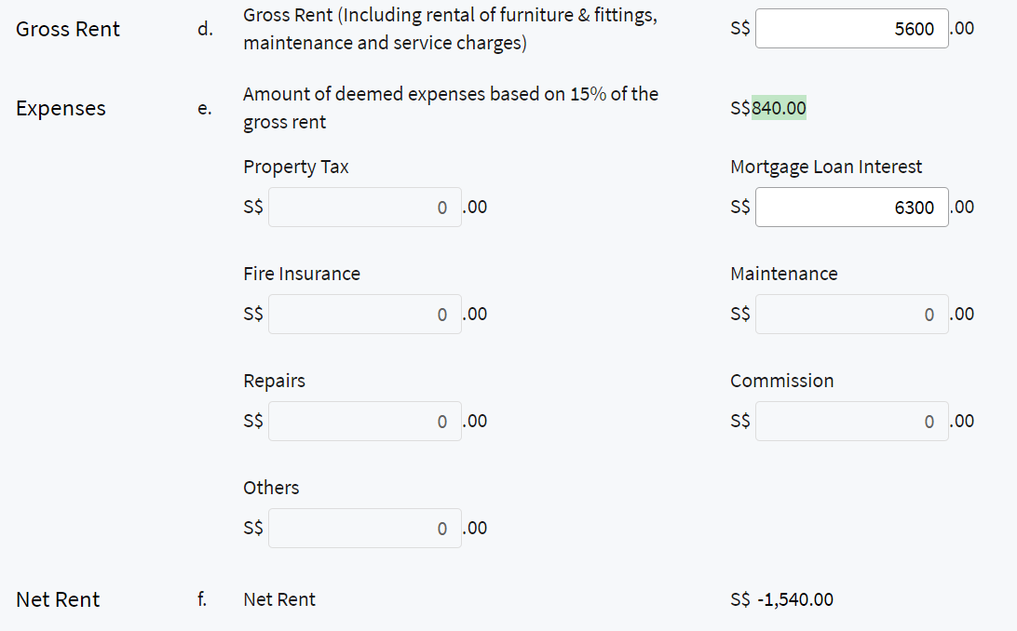The height and width of the screenshot is (631, 1017).
Task: Click the bold Gross Rent section heading
Action: click(68, 30)
